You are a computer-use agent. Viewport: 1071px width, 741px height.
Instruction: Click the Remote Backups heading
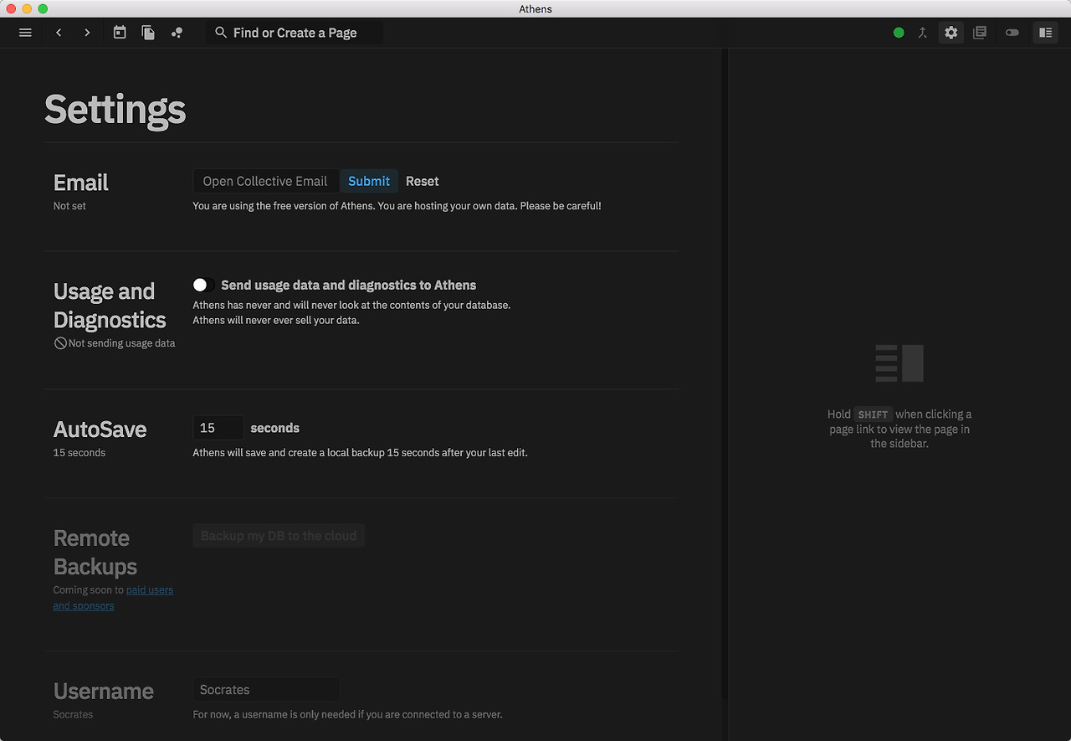click(x=95, y=553)
